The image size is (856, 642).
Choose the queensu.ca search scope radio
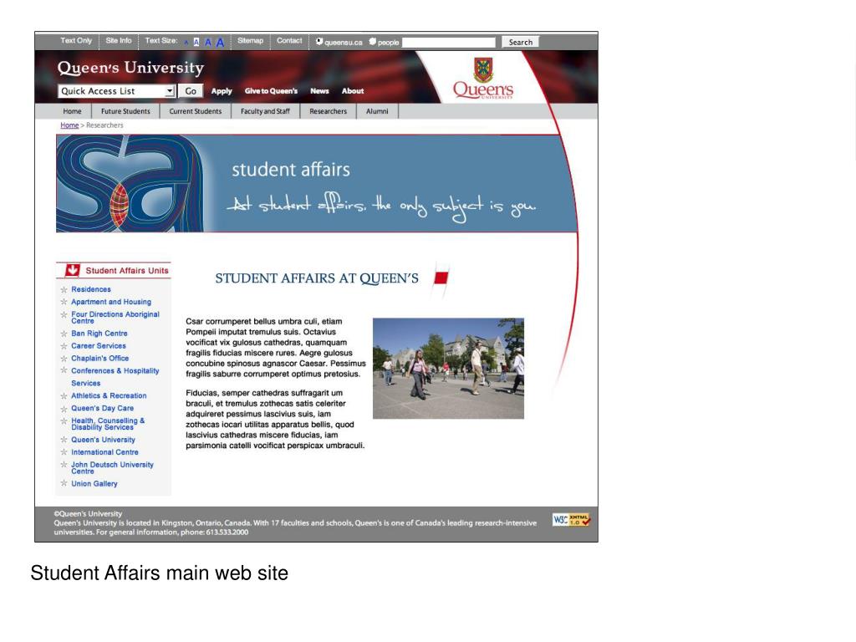[x=319, y=42]
